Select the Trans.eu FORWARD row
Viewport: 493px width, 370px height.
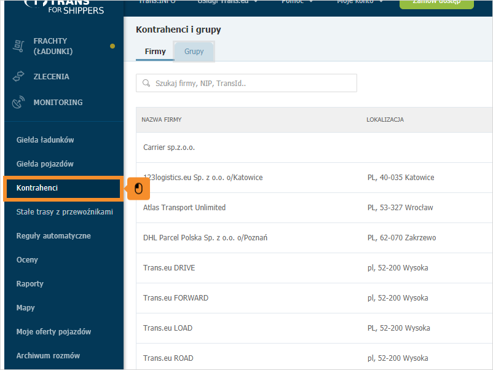point(314,298)
